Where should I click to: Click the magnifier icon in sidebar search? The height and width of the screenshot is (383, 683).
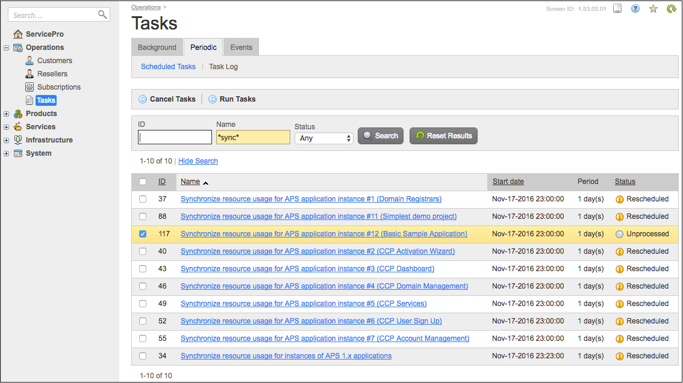point(102,14)
